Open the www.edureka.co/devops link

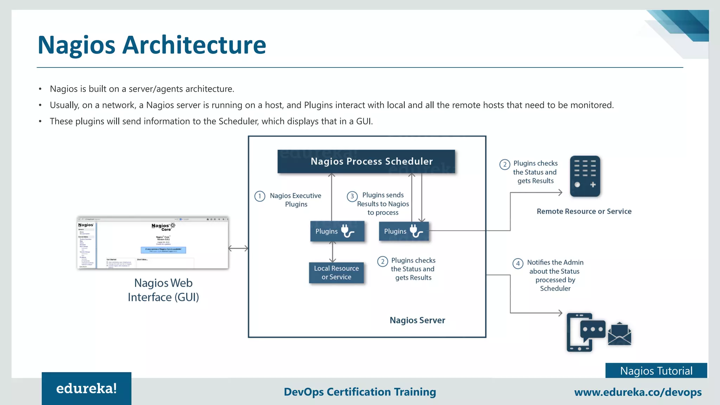tap(638, 392)
